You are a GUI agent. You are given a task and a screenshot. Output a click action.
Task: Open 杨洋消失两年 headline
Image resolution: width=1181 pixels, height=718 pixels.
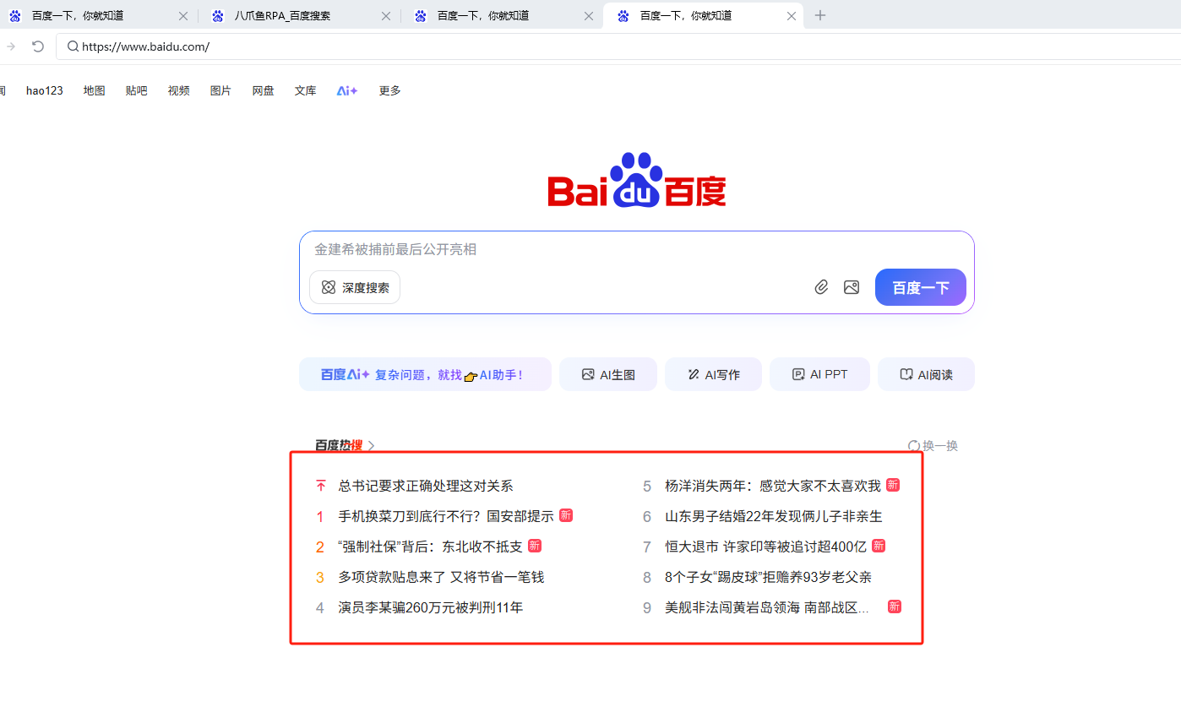(773, 486)
